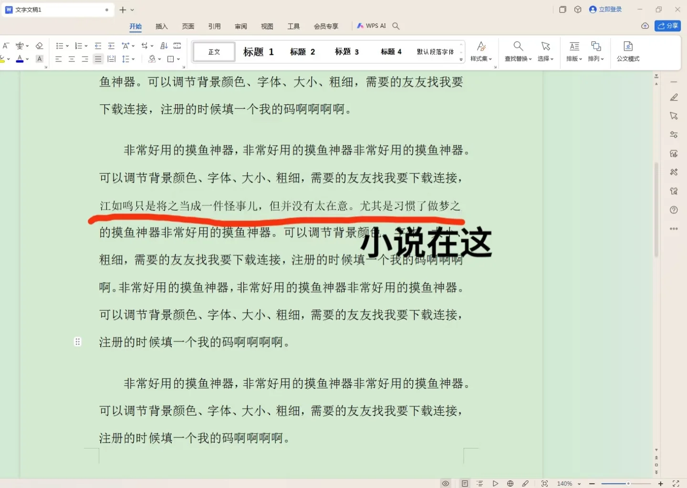687x488 pixels.
Task: Click the cloud sync icon
Action: click(x=645, y=26)
